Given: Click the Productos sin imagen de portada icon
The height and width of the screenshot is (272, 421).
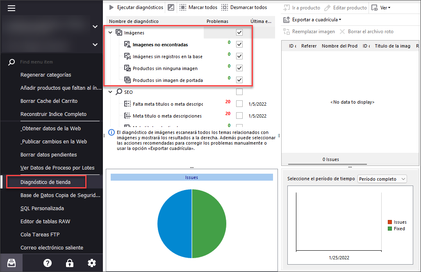Looking at the screenshot, I should [127, 80].
